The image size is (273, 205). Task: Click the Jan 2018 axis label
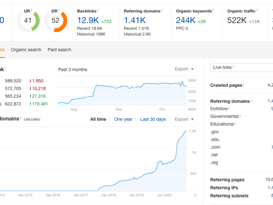point(109,195)
